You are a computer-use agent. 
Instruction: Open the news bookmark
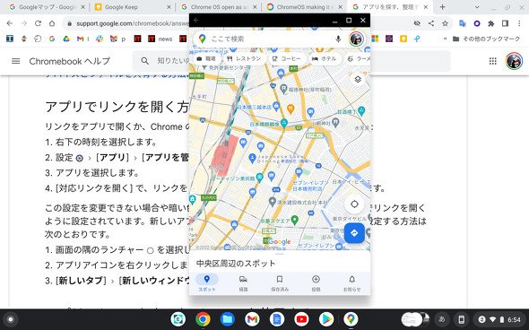pos(160,39)
